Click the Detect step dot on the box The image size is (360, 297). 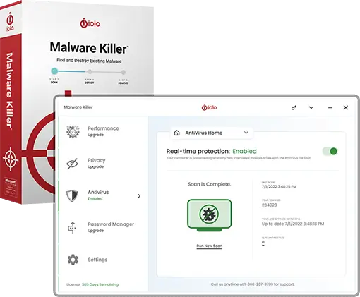(x=89, y=71)
